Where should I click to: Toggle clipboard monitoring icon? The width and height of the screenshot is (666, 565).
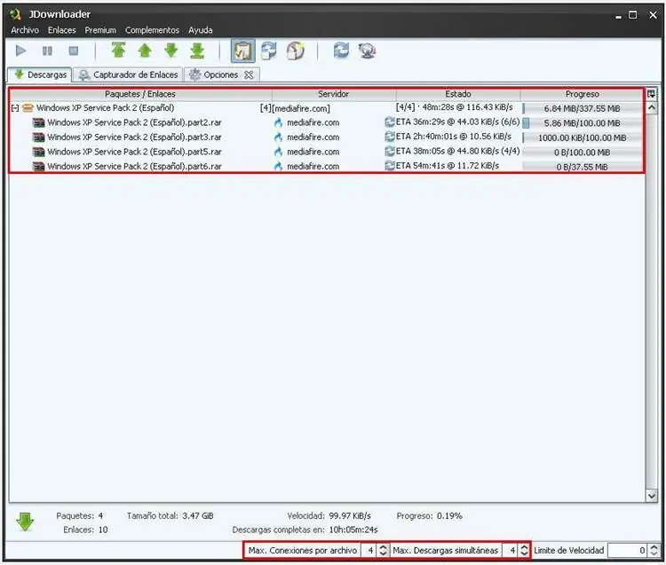pos(243,51)
